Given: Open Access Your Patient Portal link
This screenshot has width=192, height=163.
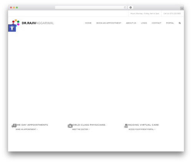Looking at the screenshot, I should pos(142,129).
